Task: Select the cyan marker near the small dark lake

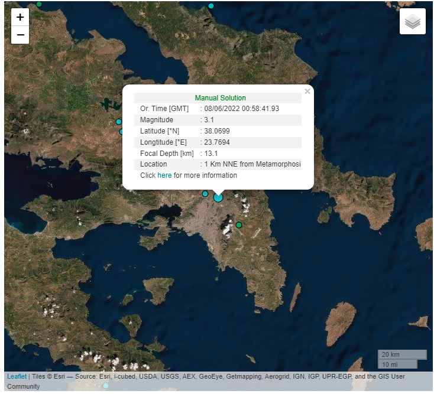Action: 119,122
